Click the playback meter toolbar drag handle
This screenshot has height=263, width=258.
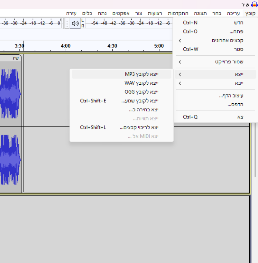[67, 23]
